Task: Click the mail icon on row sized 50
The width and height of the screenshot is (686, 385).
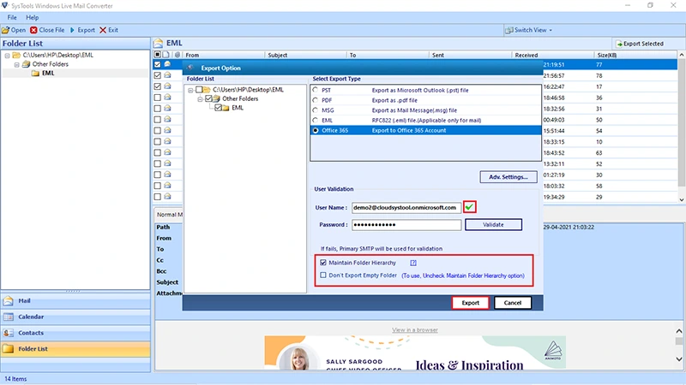Action: click(x=167, y=119)
